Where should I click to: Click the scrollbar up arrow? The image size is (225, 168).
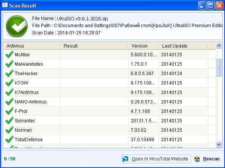pos(219,46)
